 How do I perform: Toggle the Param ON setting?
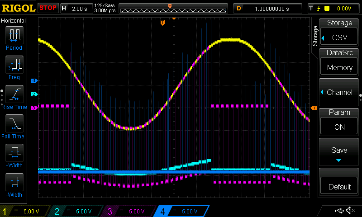[339, 122]
